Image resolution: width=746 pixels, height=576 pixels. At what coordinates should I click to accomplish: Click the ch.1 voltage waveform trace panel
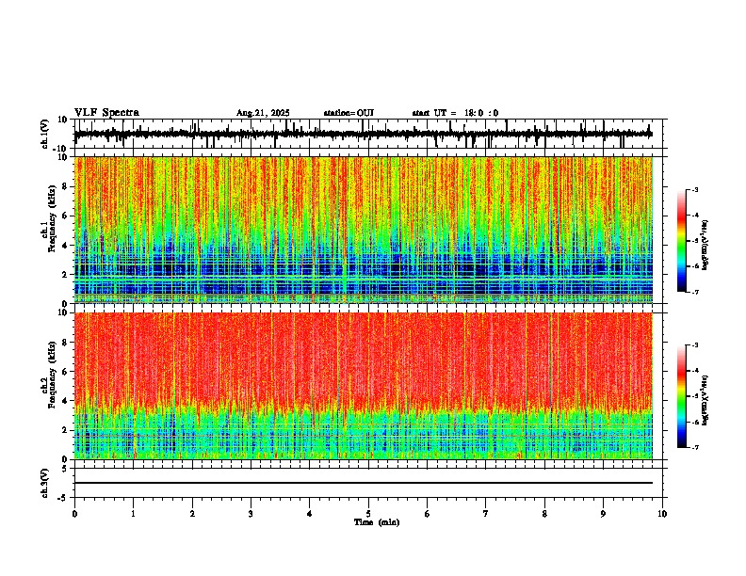[x=367, y=134]
